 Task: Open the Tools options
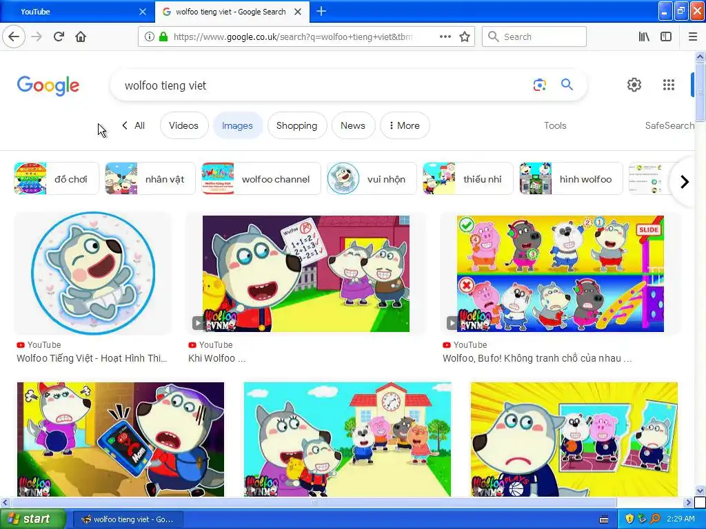click(555, 125)
